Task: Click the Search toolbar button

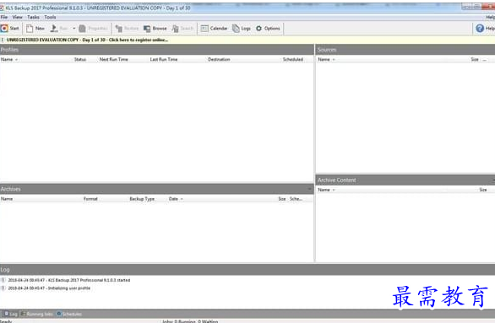Action: point(182,29)
